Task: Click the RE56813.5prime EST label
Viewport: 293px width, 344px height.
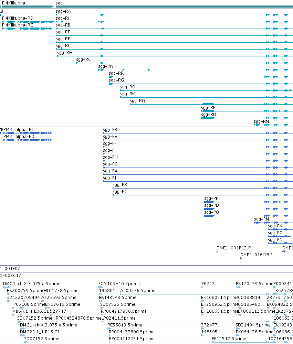Action: [x=125, y=325]
